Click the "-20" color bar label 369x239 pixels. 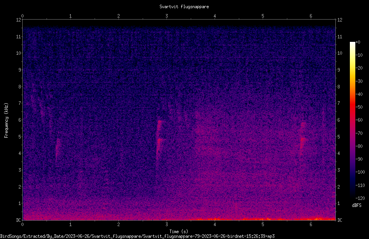tap(359, 68)
